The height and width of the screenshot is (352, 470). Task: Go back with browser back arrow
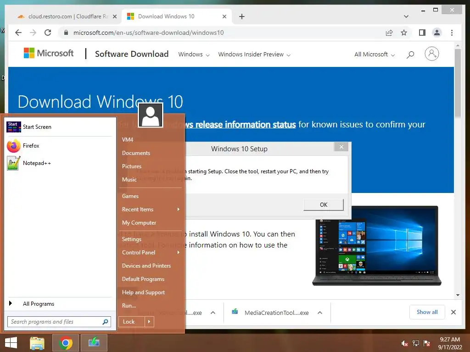pyautogui.click(x=18, y=33)
